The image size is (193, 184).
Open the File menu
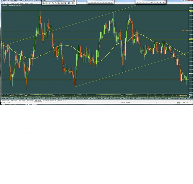click(x=4, y=3)
